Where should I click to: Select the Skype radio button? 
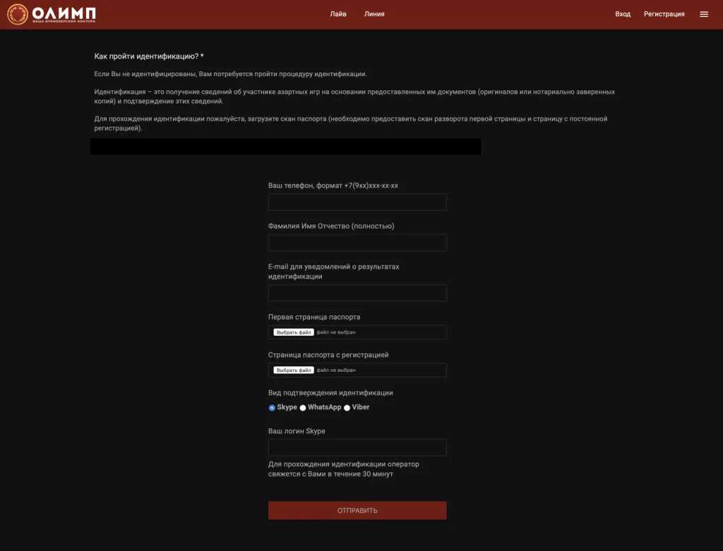[x=272, y=408]
